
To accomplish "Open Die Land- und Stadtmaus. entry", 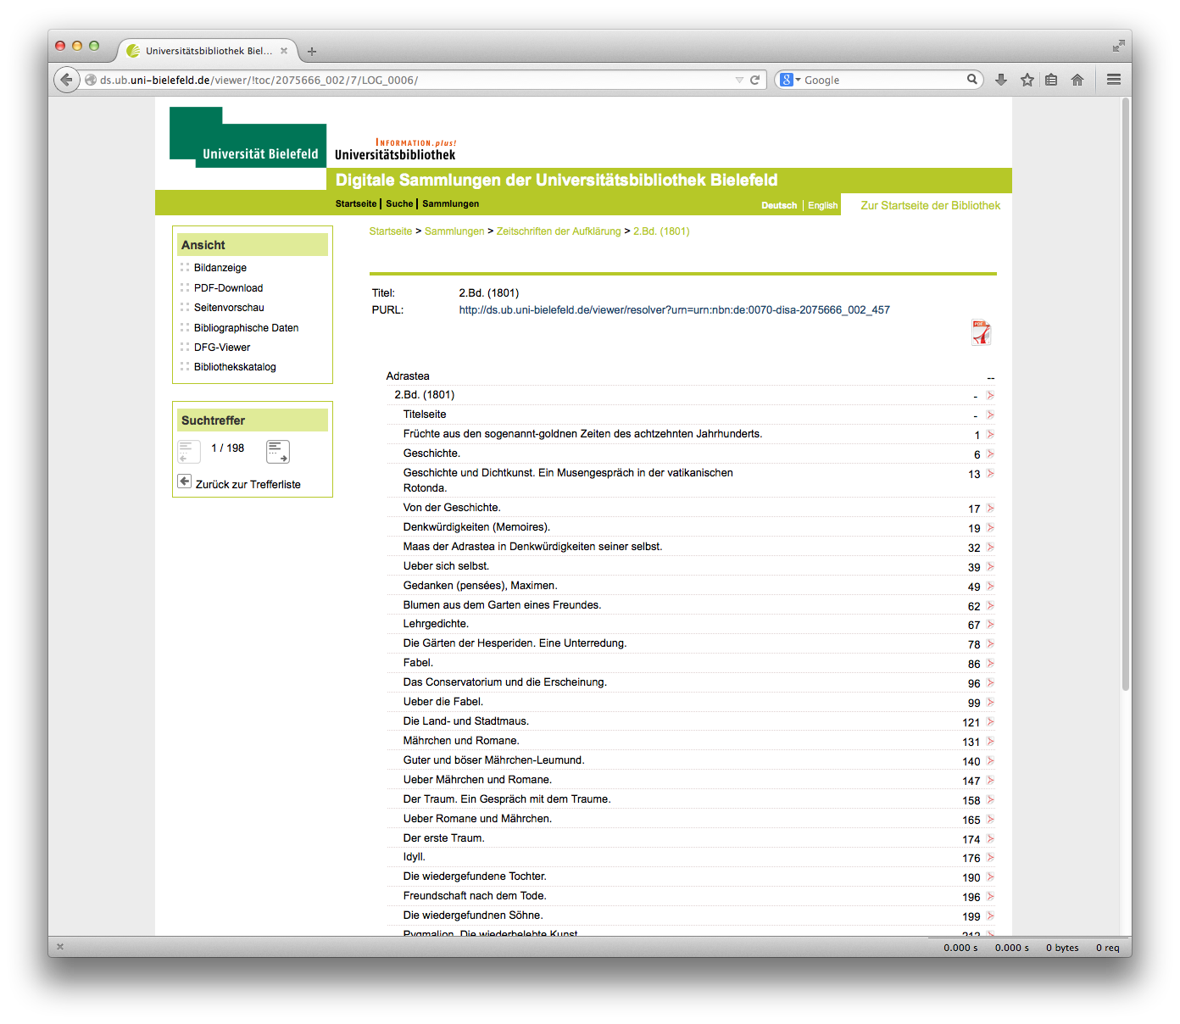I will pyautogui.click(x=465, y=721).
